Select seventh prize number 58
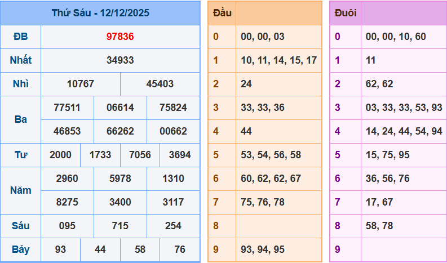The width and height of the screenshot is (447, 263). pyautogui.click(x=140, y=249)
